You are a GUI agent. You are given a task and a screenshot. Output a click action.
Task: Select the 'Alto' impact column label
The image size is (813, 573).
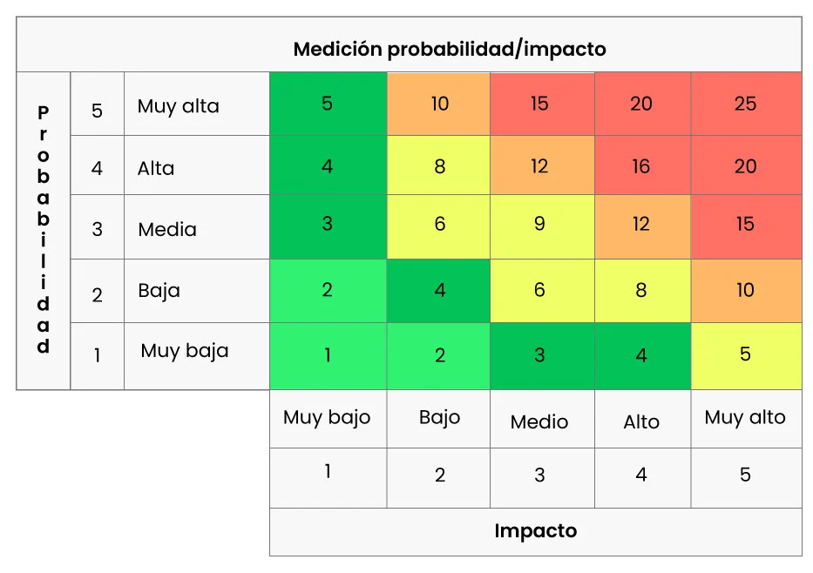(641, 422)
